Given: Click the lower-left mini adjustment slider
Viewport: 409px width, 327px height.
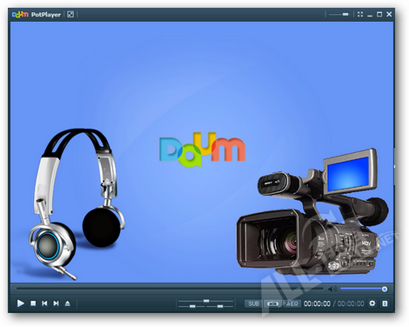Looking at the screenshot, I should (191, 306).
